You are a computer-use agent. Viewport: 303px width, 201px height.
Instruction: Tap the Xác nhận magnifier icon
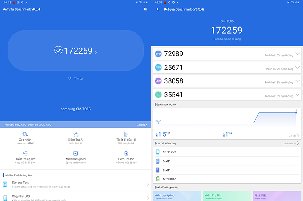(25, 134)
